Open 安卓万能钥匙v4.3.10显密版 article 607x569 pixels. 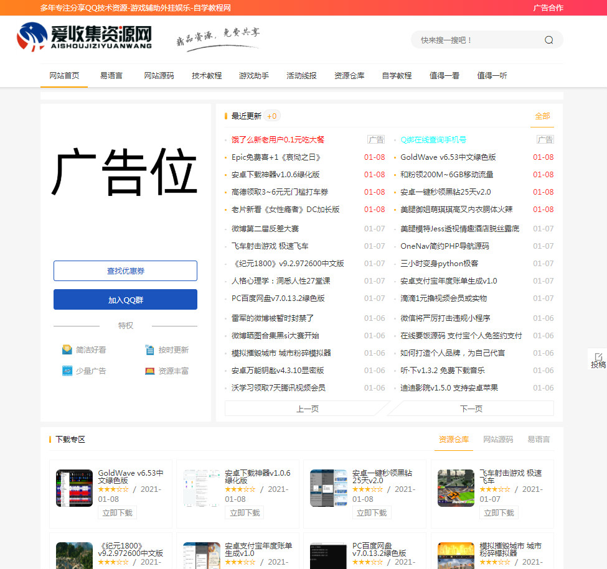click(278, 370)
